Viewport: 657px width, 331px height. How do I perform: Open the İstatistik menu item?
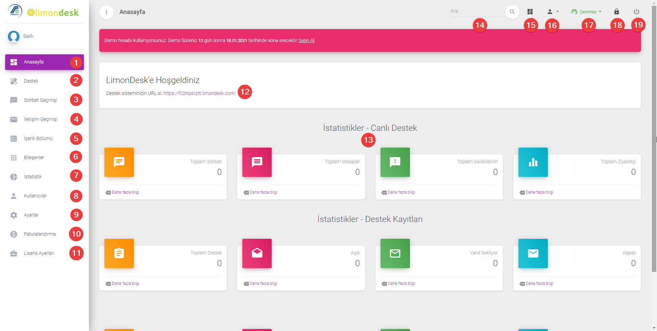tap(44, 177)
